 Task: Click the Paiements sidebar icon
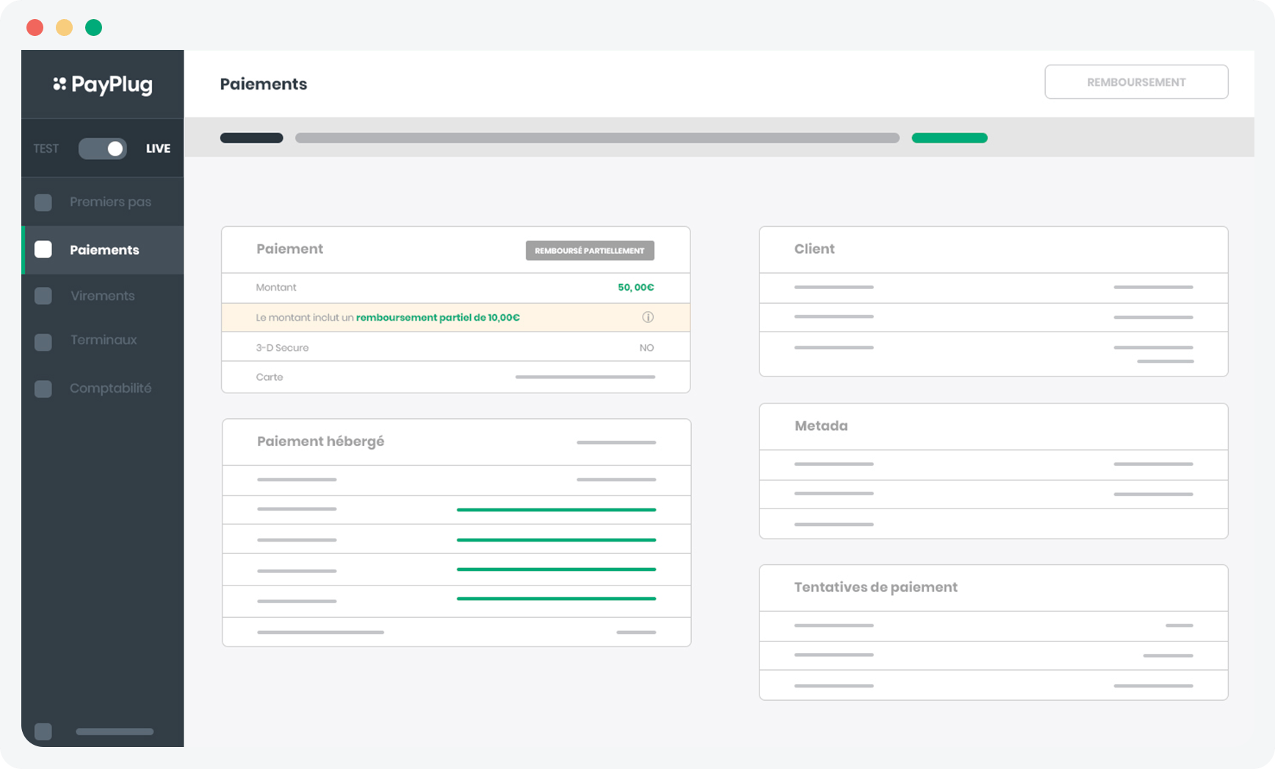click(x=43, y=249)
